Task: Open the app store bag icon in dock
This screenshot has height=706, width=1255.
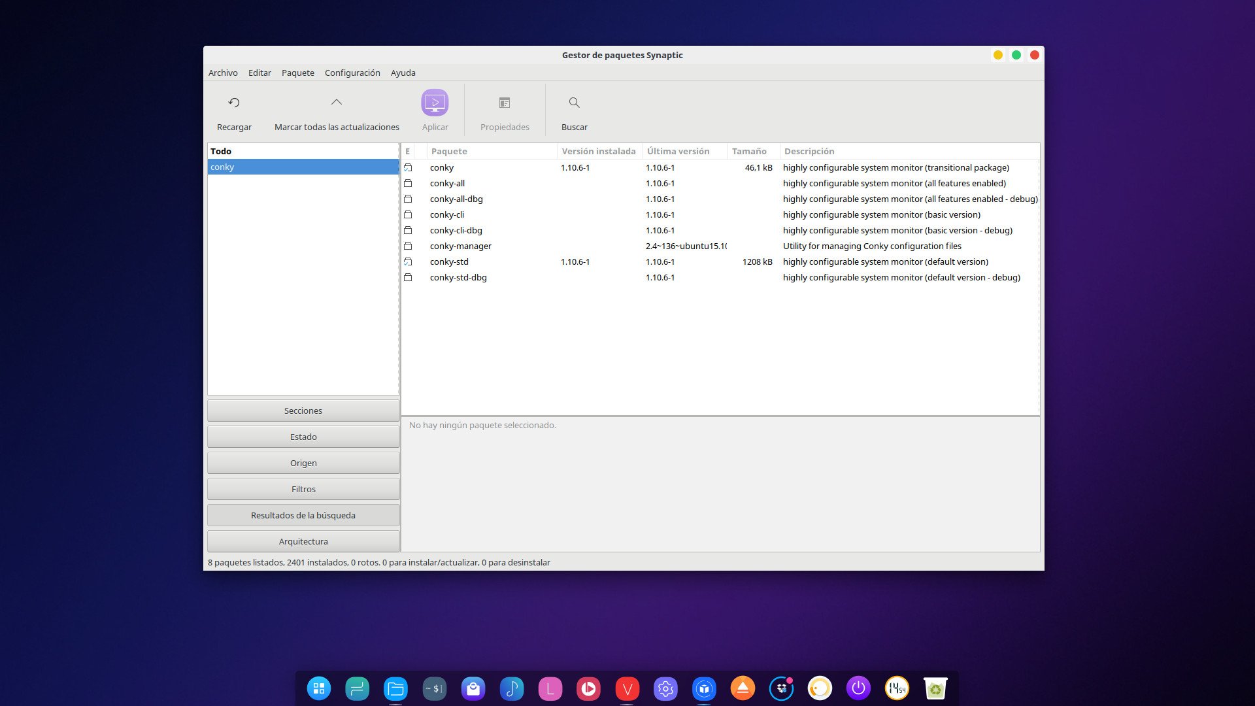Action: (473, 688)
